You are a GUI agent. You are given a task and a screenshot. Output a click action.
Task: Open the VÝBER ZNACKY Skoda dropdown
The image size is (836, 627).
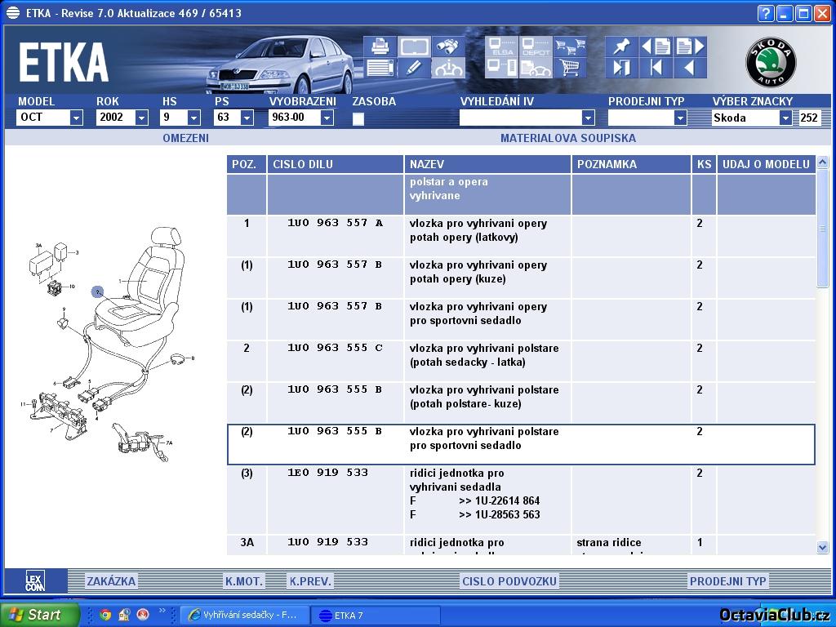[x=785, y=118]
